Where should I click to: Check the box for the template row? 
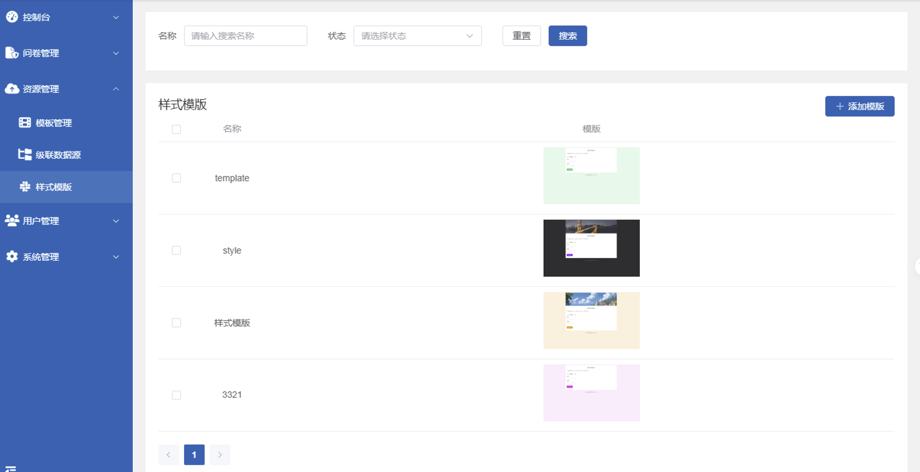(176, 178)
